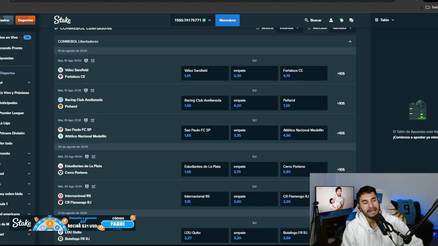The width and height of the screenshot is (438, 246).
Task: Select Ver todo in sidebar
Action: click(x=6, y=143)
